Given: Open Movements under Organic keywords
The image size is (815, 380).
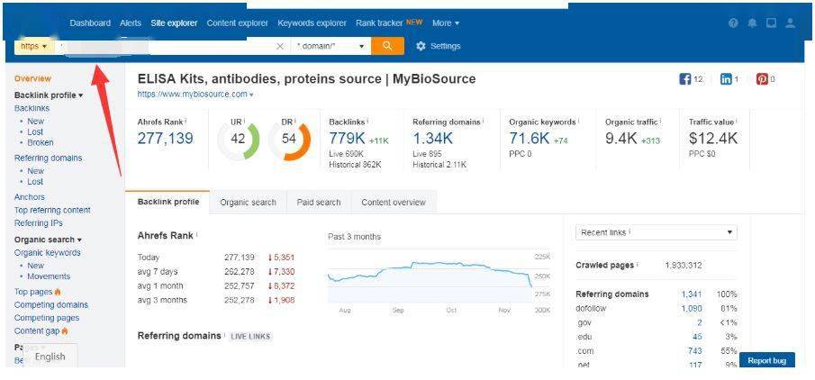Looking at the screenshot, I should coord(49,276).
